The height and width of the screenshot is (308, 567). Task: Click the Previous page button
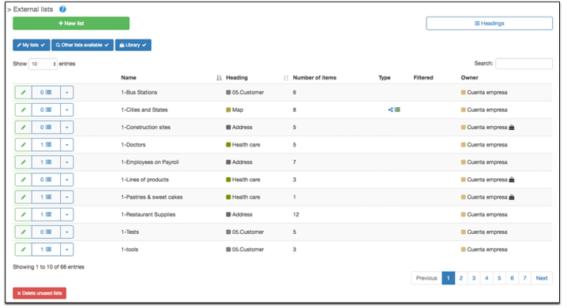[x=426, y=278]
